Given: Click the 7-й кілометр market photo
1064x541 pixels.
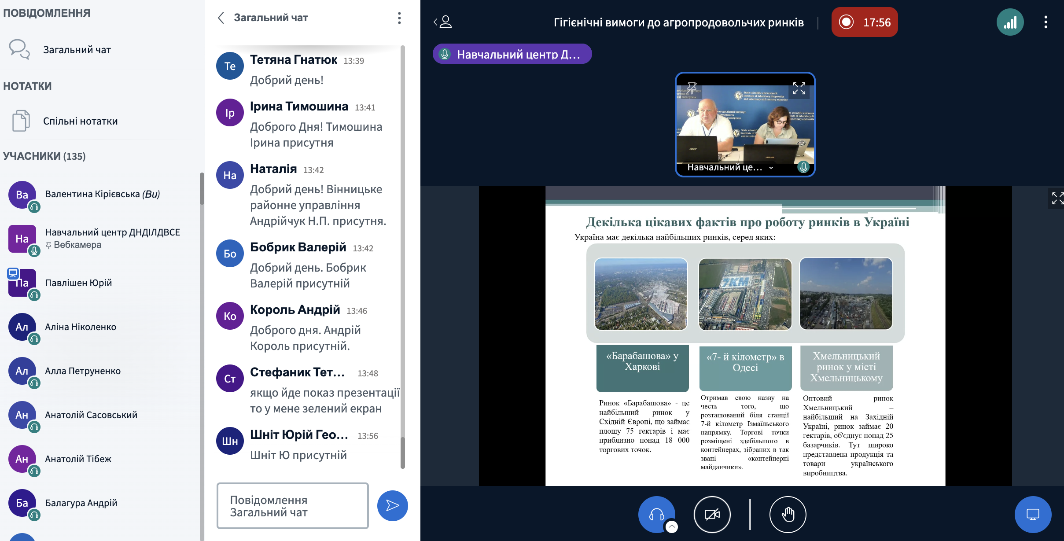Looking at the screenshot, I should (745, 294).
